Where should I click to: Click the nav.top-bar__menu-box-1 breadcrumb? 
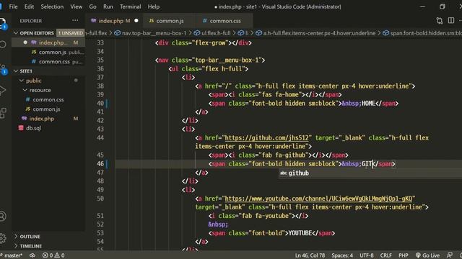coord(151,33)
